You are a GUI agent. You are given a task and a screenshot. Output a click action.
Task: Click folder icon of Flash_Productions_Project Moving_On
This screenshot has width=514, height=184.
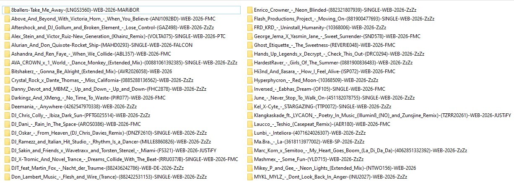click(249, 19)
